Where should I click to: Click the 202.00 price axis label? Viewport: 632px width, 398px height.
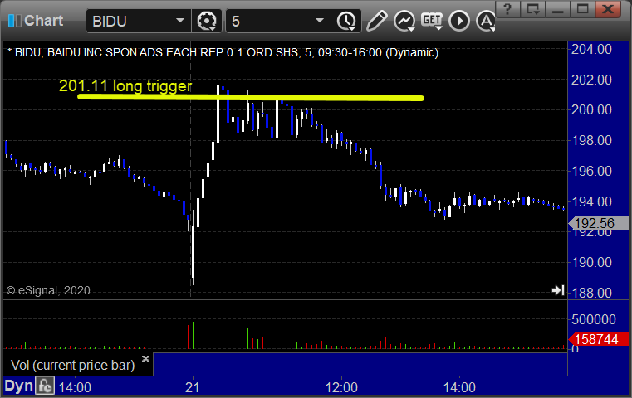pyautogui.click(x=591, y=80)
